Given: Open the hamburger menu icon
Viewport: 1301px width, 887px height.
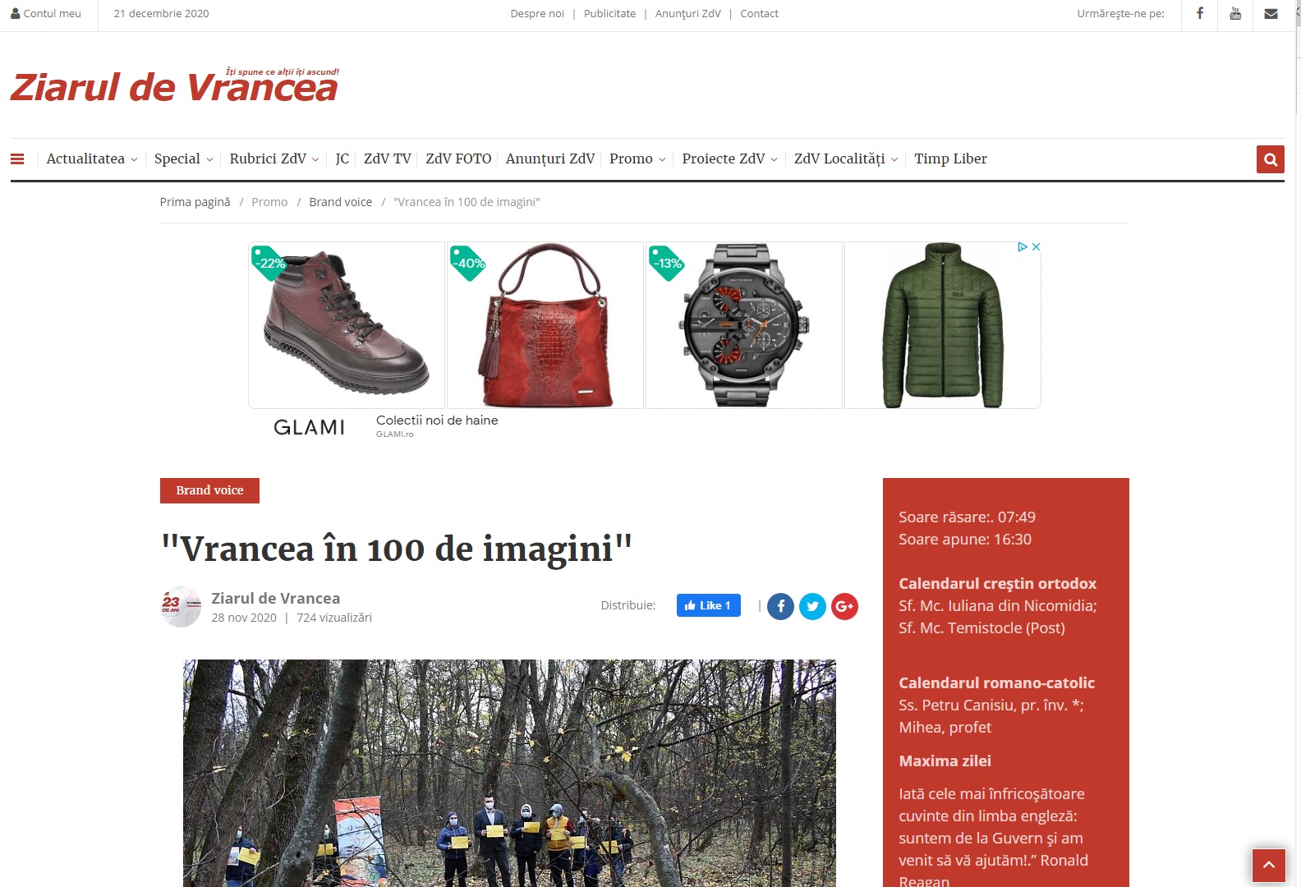Looking at the screenshot, I should coord(17,159).
